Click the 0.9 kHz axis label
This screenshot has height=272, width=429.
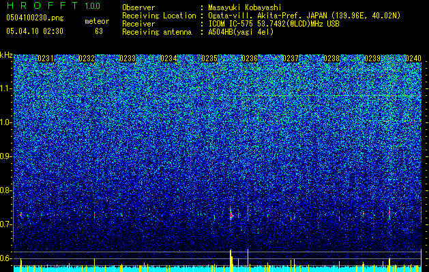6,156
